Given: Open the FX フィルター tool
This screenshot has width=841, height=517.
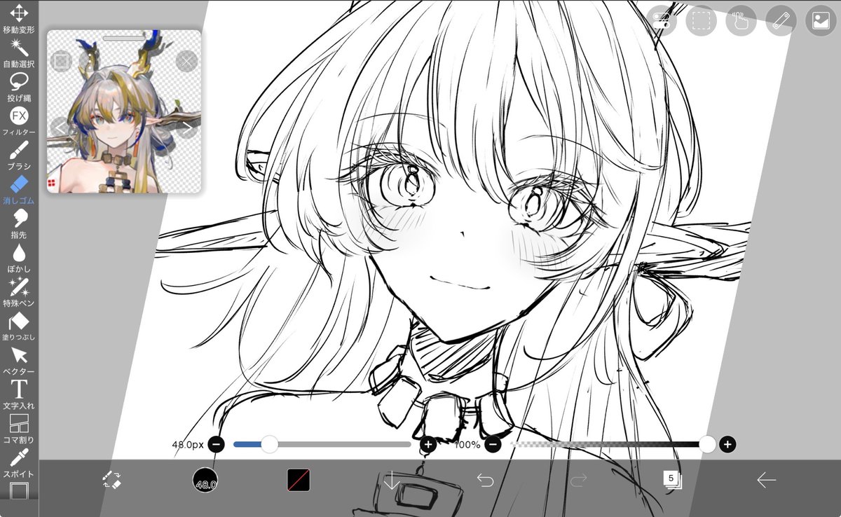Looking at the screenshot, I should (x=19, y=120).
